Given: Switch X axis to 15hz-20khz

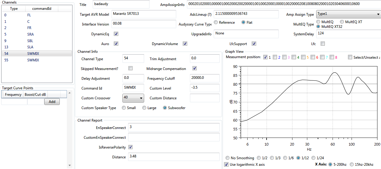Looking at the screenshot, I should (x=352, y=164).
